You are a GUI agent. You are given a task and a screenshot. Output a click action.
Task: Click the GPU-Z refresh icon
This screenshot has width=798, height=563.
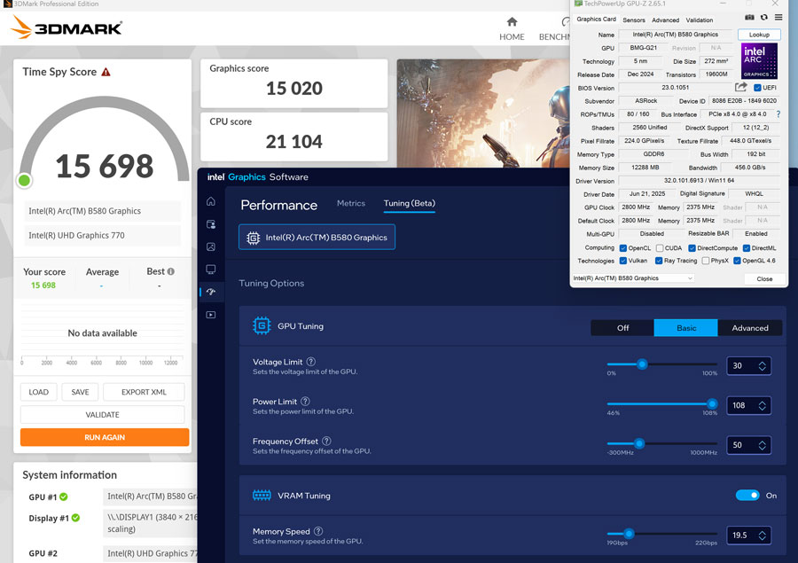point(764,18)
